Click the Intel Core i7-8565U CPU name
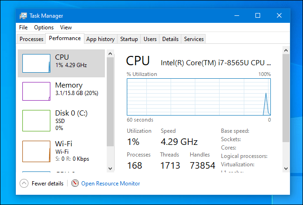303x205 pixels. click(216, 63)
